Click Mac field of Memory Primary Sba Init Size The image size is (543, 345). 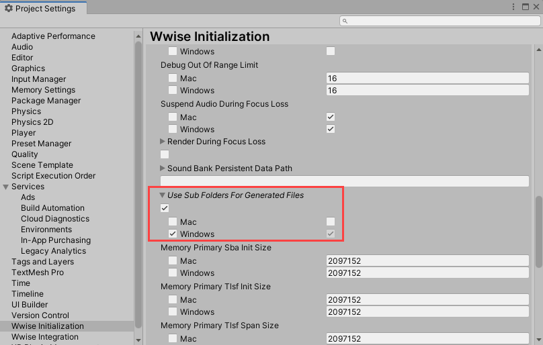point(427,261)
